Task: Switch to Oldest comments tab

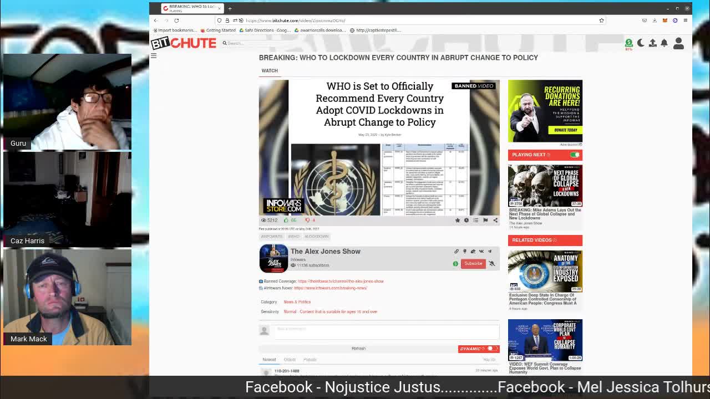Action: click(290, 360)
